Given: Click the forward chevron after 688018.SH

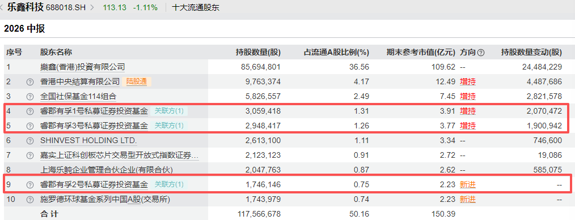Looking at the screenshot, I should click(92, 7).
